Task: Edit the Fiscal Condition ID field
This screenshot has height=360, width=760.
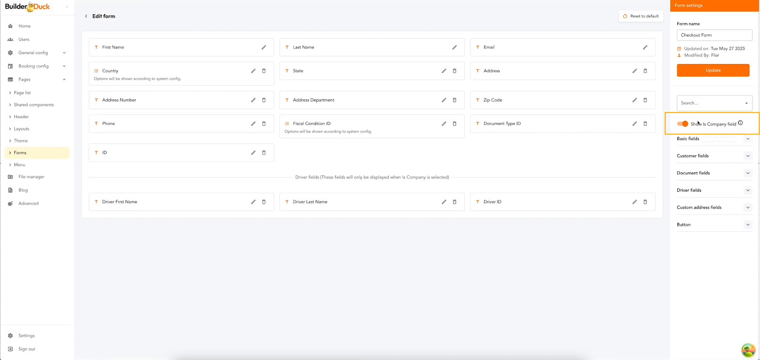Action: point(444,123)
